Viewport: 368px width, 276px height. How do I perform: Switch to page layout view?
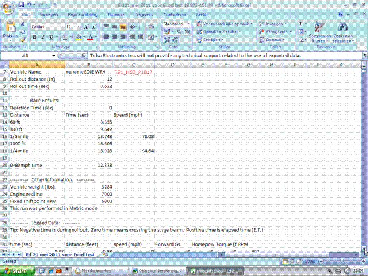point(292,261)
